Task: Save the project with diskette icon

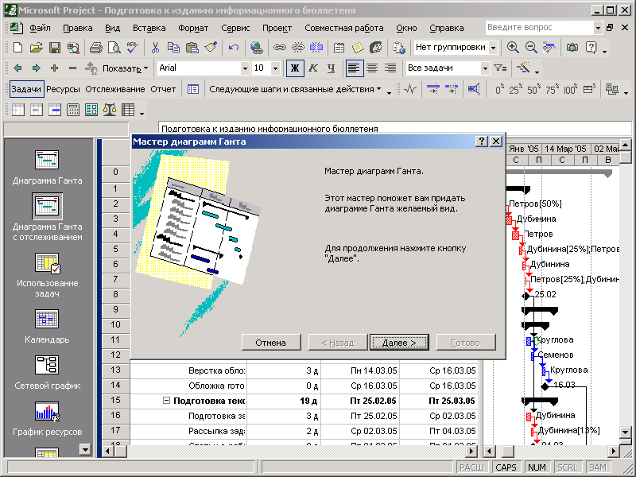Action: pos(55,48)
